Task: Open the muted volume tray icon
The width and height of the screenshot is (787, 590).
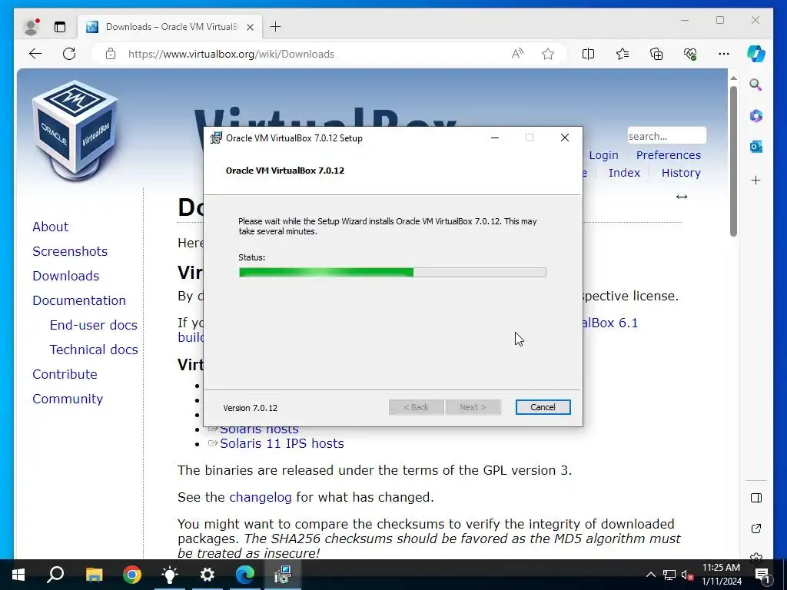Action: click(x=687, y=575)
